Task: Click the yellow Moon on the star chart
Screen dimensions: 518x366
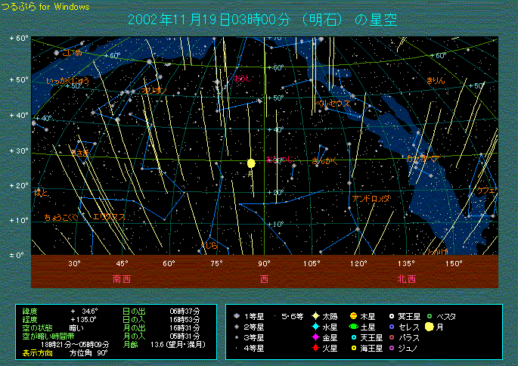Action: pyautogui.click(x=251, y=163)
